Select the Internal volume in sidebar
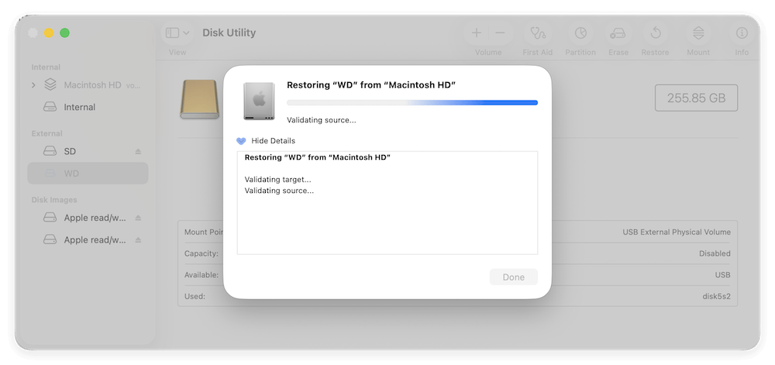This screenshot has height=365, width=775. 79,107
